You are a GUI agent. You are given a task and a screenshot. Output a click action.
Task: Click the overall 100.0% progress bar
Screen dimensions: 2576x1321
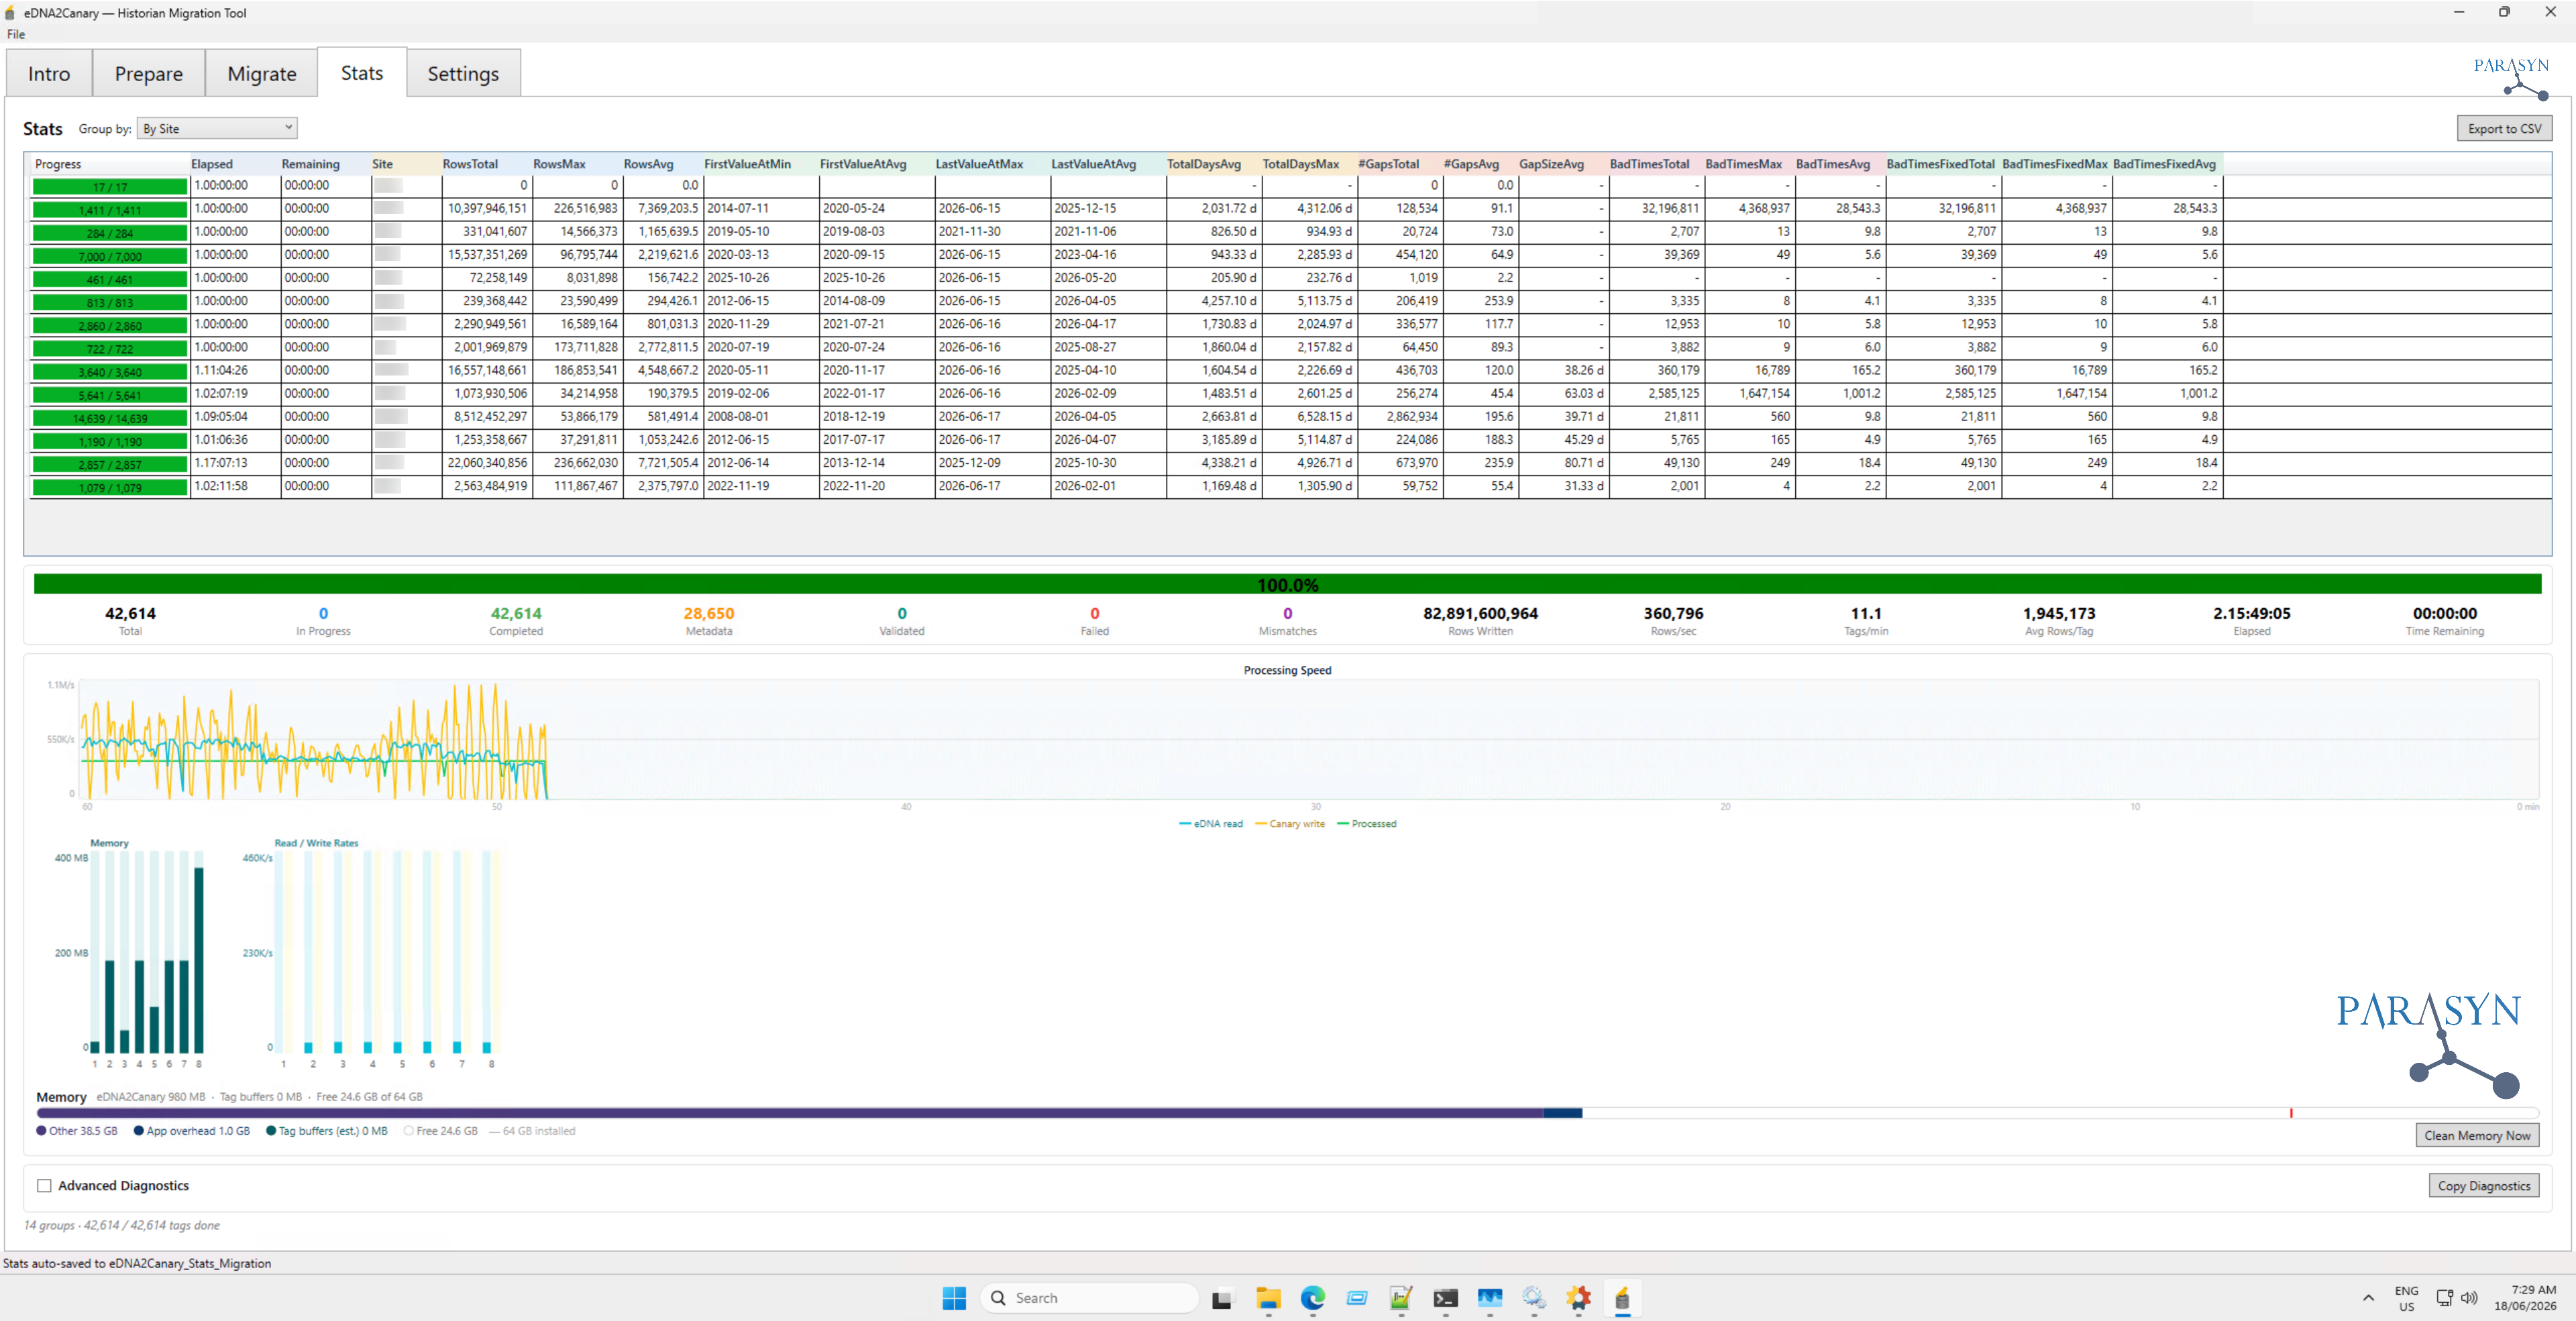pyautogui.click(x=1287, y=585)
